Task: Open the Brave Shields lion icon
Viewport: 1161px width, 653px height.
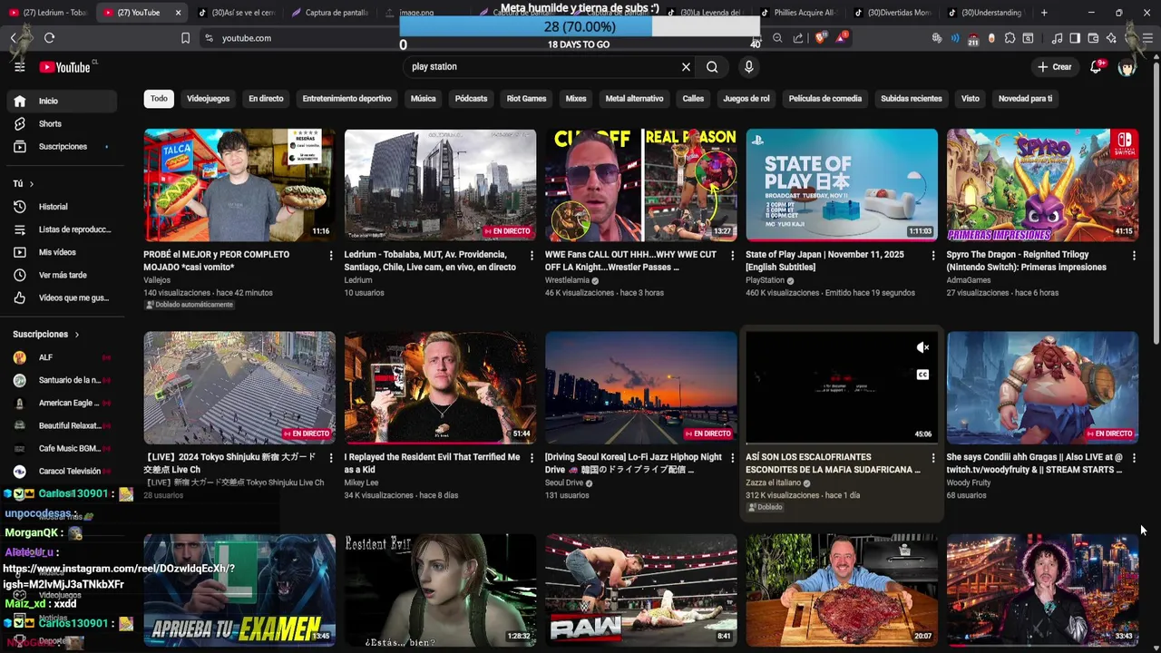Action: click(820, 38)
